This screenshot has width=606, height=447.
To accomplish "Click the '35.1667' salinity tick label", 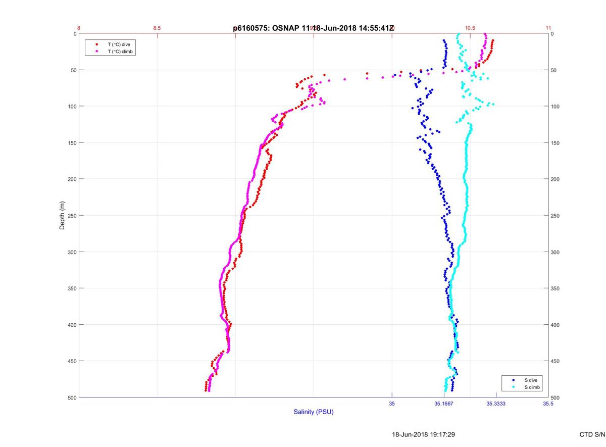I will coord(444,404).
